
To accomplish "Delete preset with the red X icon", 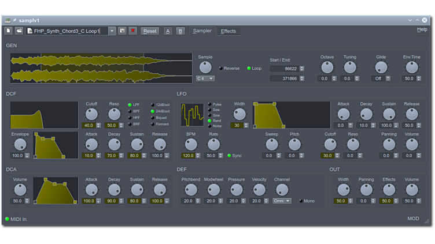I will 133,31.
